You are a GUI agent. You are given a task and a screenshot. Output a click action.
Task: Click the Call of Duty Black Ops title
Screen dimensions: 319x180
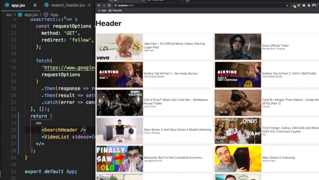point(176,101)
